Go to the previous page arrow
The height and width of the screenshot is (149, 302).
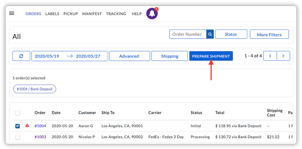click(x=270, y=56)
